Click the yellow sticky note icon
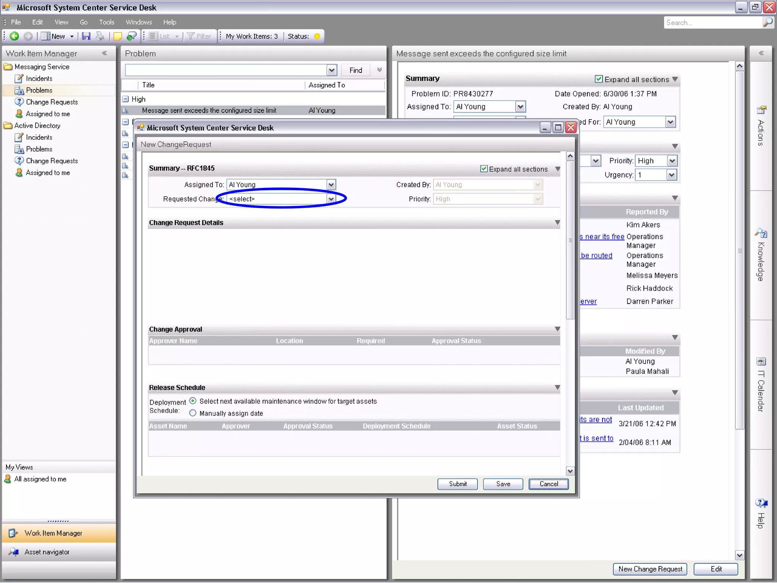This screenshot has width=777, height=583. (118, 36)
